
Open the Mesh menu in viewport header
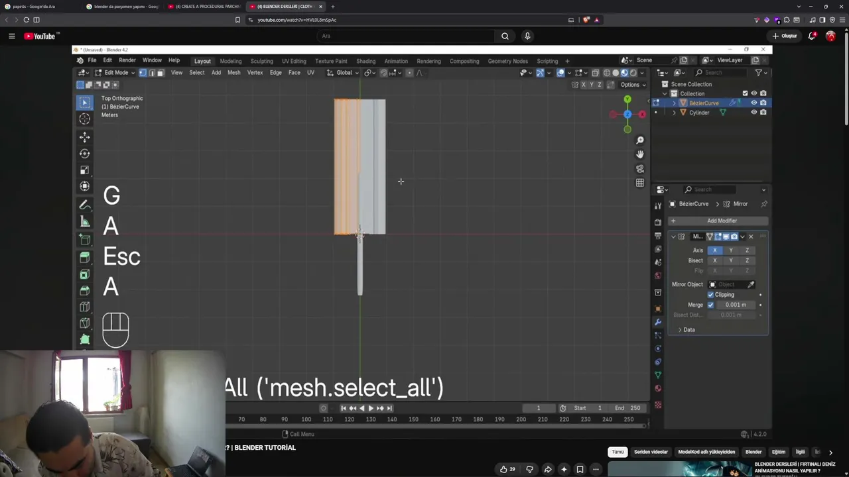(234, 73)
